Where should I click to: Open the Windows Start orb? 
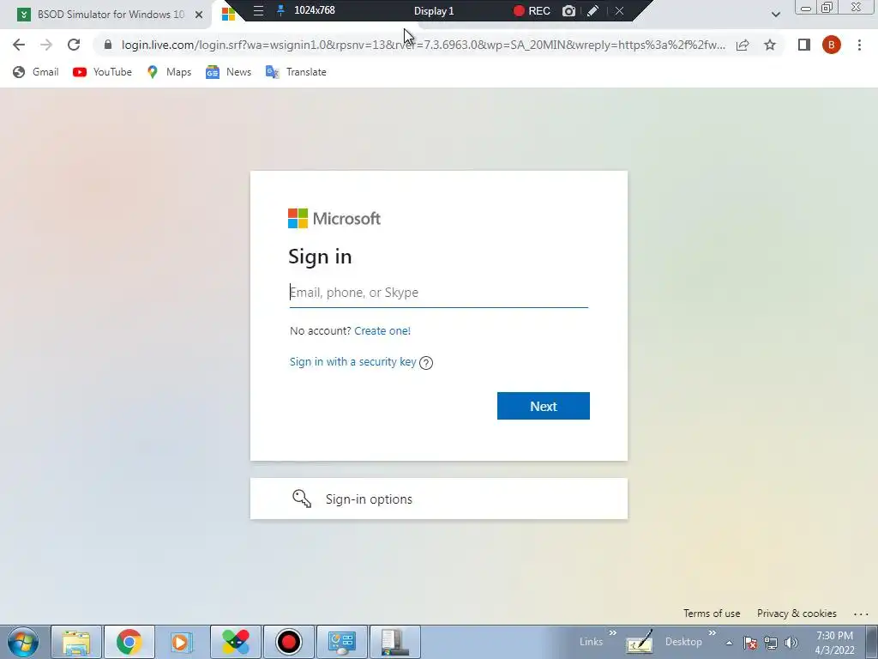pyautogui.click(x=23, y=642)
